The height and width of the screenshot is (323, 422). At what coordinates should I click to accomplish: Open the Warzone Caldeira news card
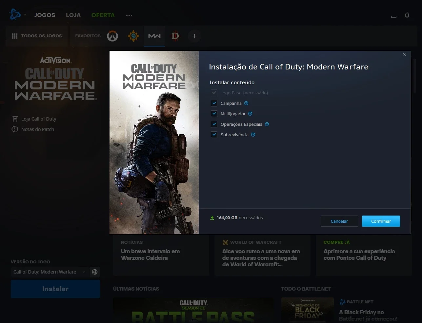click(x=161, y=255)
